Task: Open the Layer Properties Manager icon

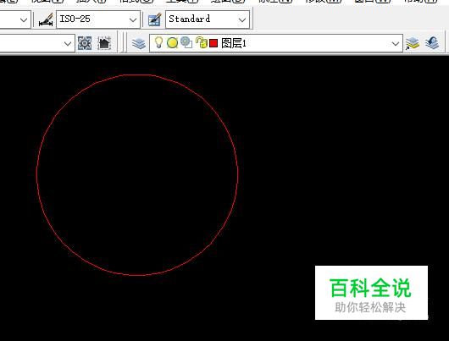Action: 139,44
